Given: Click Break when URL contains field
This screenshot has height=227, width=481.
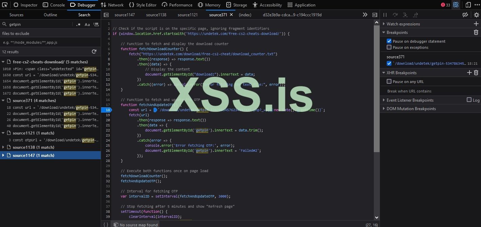Looking at the screenshot, I should pyautogui.click(x=430, y=91).
